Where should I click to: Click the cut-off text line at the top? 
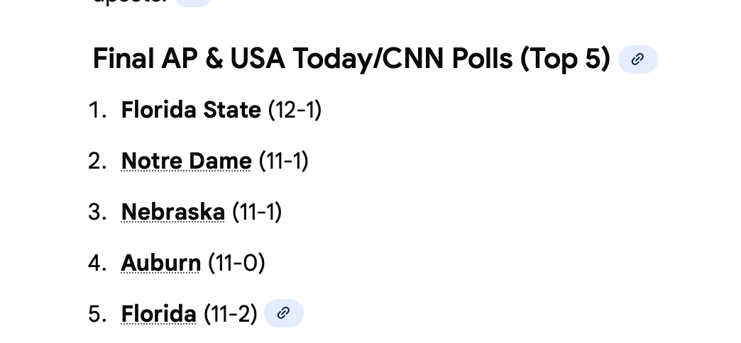point(131,2)
